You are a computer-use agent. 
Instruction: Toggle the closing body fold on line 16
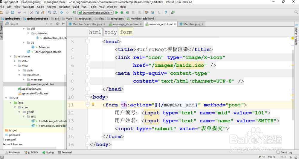pyautogui.click(x=88, y=144)
